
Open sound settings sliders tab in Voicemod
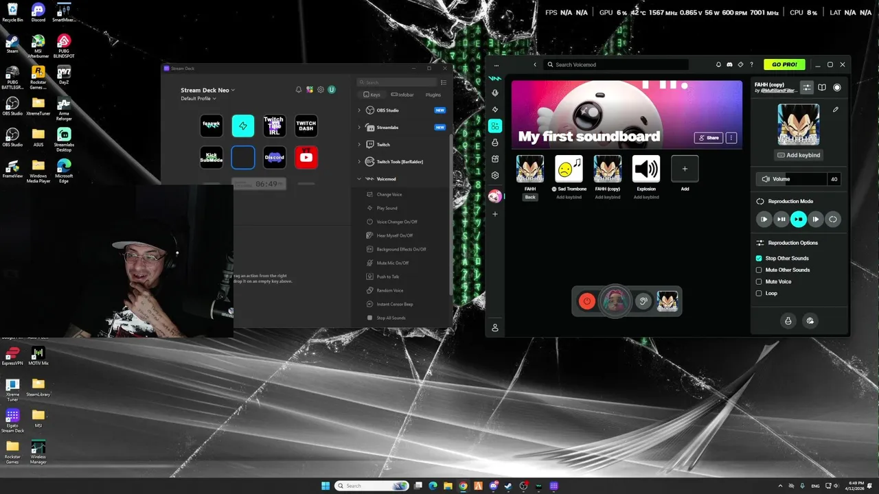pyautogui.click(x=807, y=87)
